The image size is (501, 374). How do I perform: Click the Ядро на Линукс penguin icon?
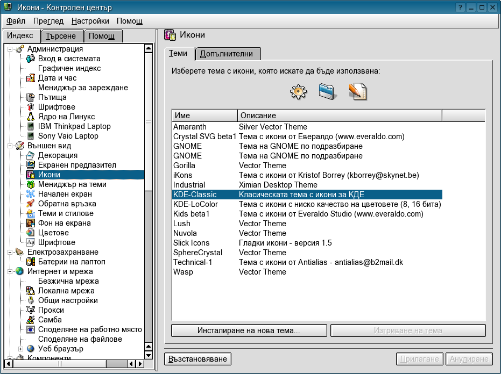(x=31, y=117)
